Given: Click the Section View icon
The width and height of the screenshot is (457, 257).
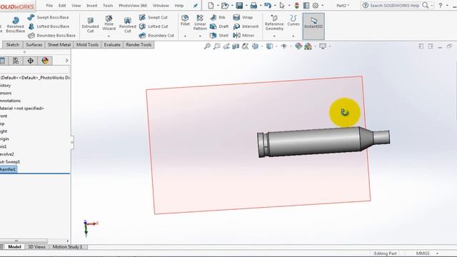Looking at the screenshot, I should [x=236, y=46].
